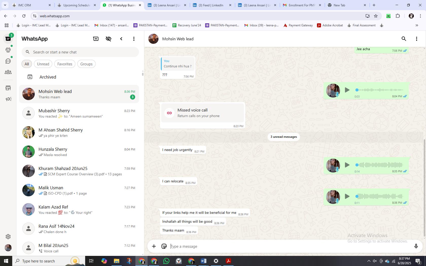Start a new chat with the plus icon

pyautogui.click(x=96, y=39)
